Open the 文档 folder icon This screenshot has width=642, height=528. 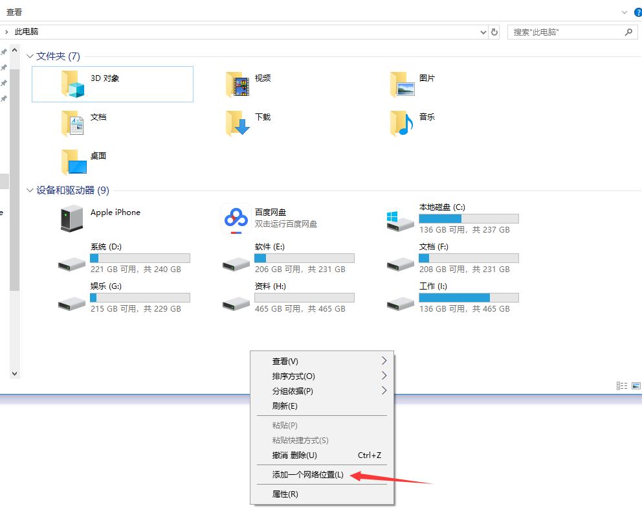pyautogui.click(x=73, y=123)
